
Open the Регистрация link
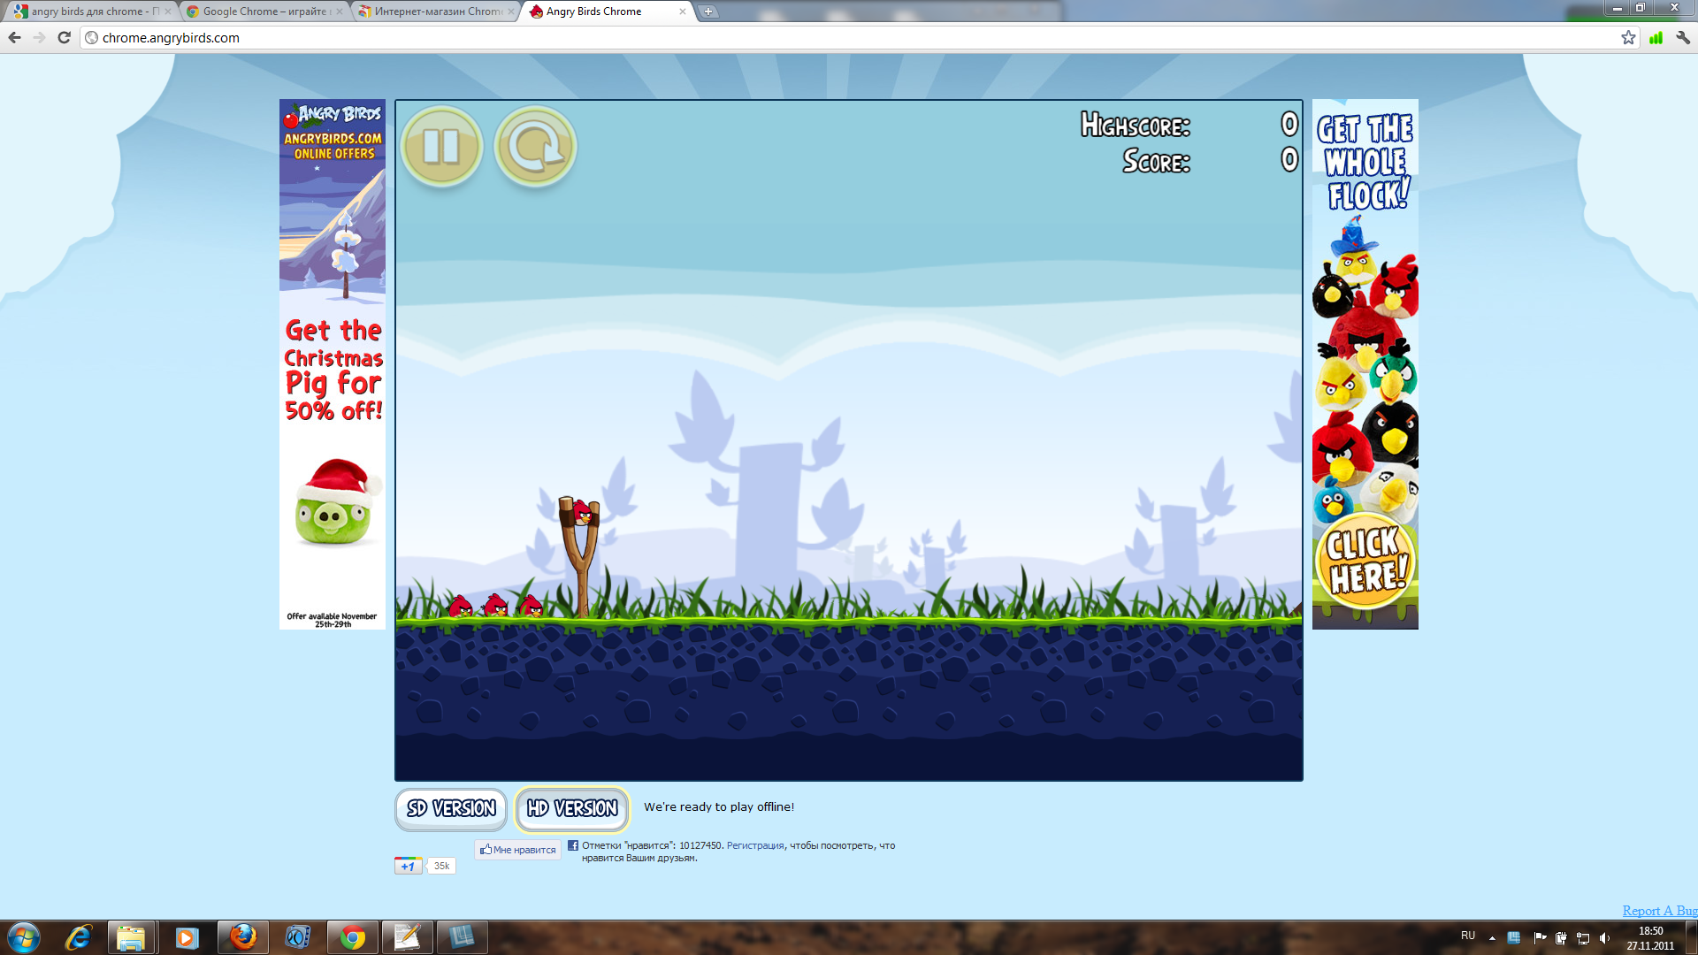(x=754, y=845)
